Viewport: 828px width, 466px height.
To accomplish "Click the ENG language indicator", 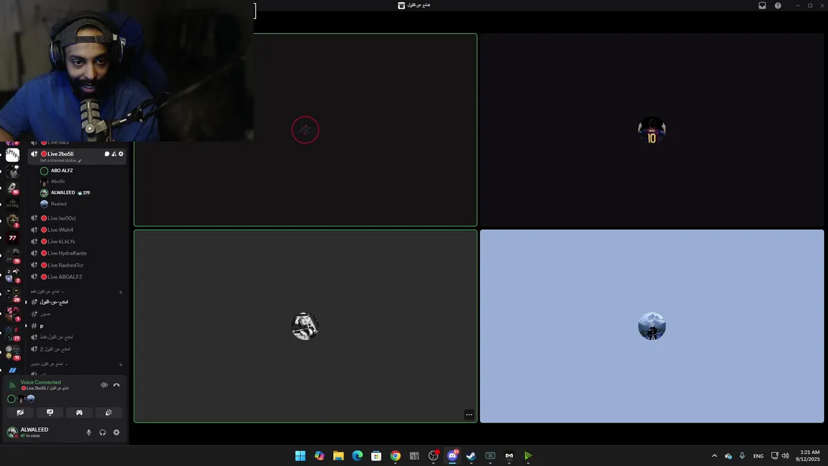I will point(758,456).
